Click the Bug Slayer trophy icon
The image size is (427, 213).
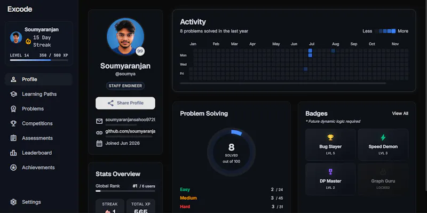coord(330,138)
